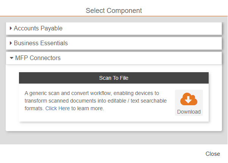Click the Scan To File dark header

[x=114, y=78]
